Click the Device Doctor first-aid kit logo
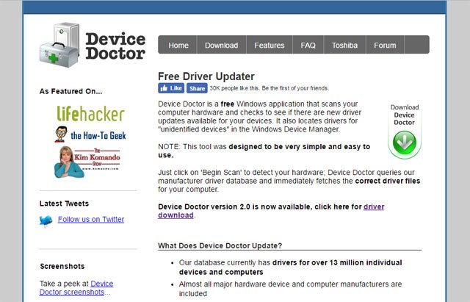Viewport: 470px width, 302px height. click(59, 45)
